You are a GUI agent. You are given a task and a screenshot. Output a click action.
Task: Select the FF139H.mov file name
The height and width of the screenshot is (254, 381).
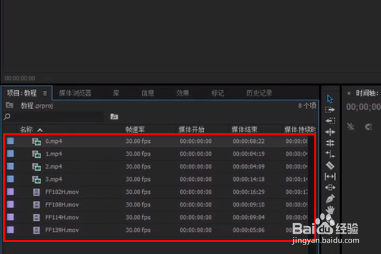click(x=62, y=230)
